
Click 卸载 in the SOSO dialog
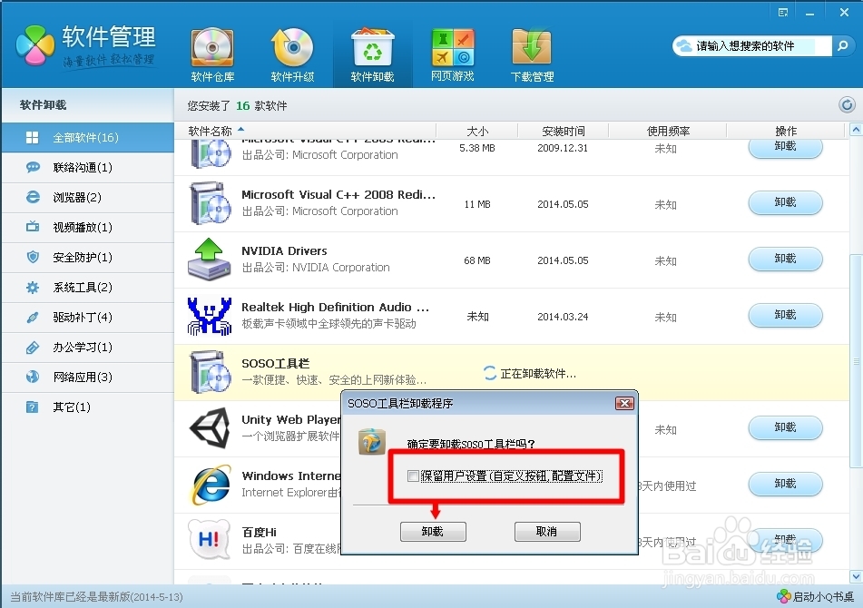click(x=433, y=532)
